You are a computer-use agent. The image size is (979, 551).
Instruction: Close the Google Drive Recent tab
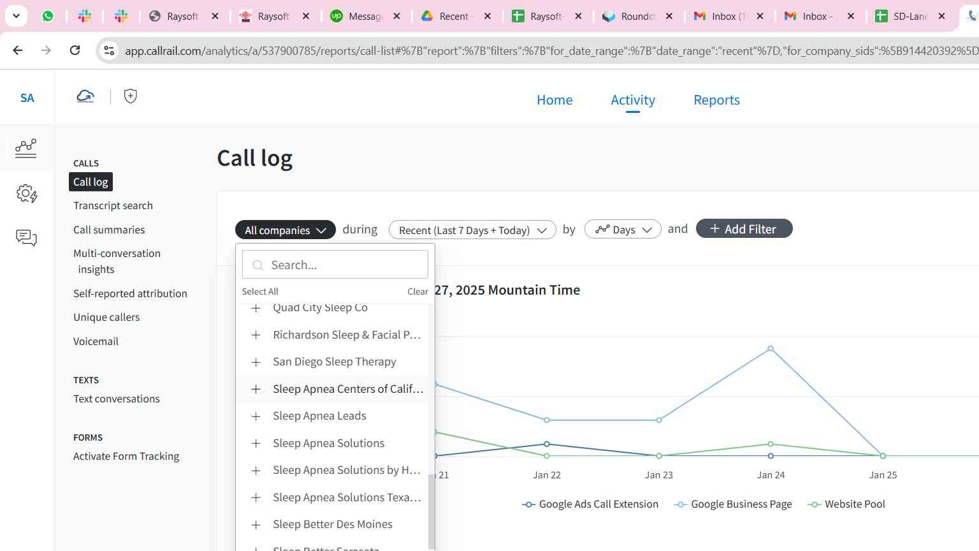point(488,16)
